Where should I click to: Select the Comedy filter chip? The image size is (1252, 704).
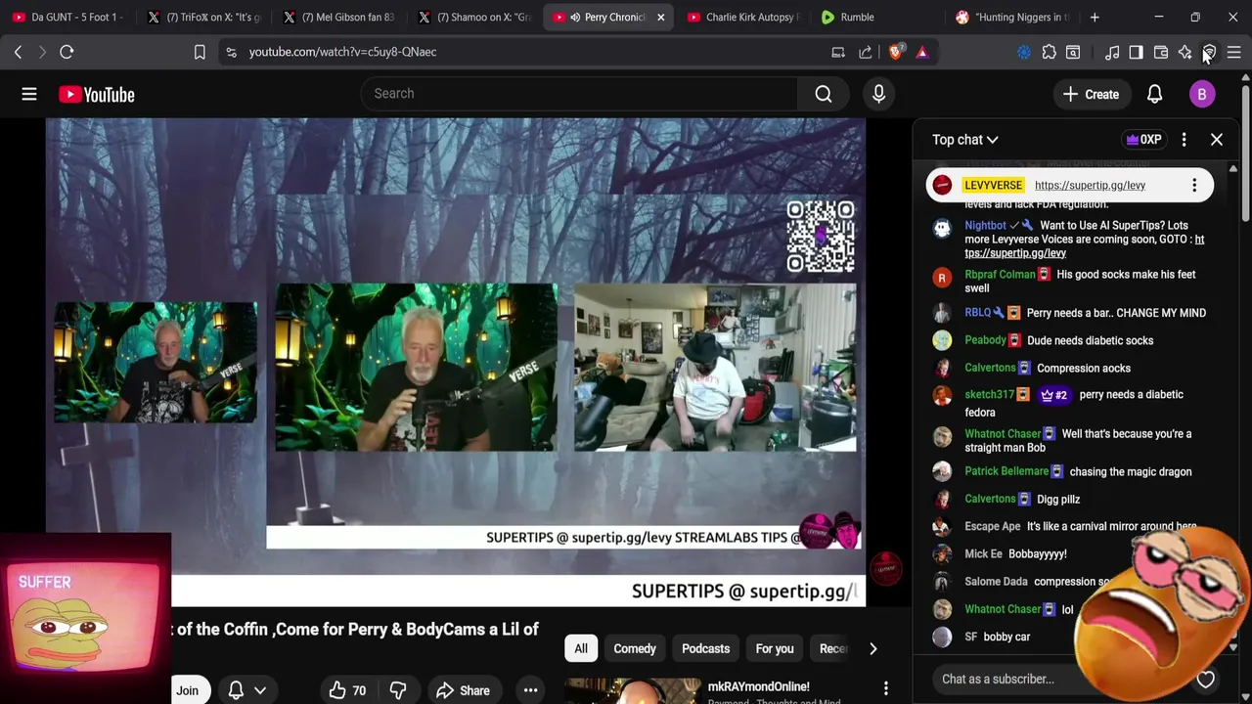click(x=635, y=648)
